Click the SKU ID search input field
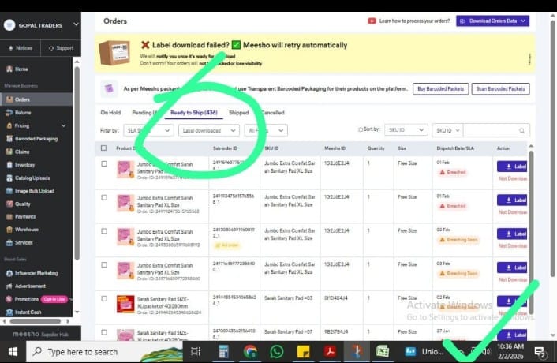 [495, 130]
